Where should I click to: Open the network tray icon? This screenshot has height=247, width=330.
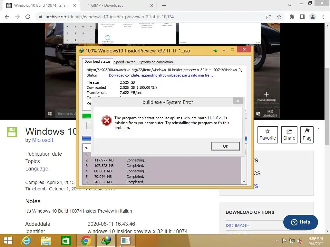tap(292, 241)
